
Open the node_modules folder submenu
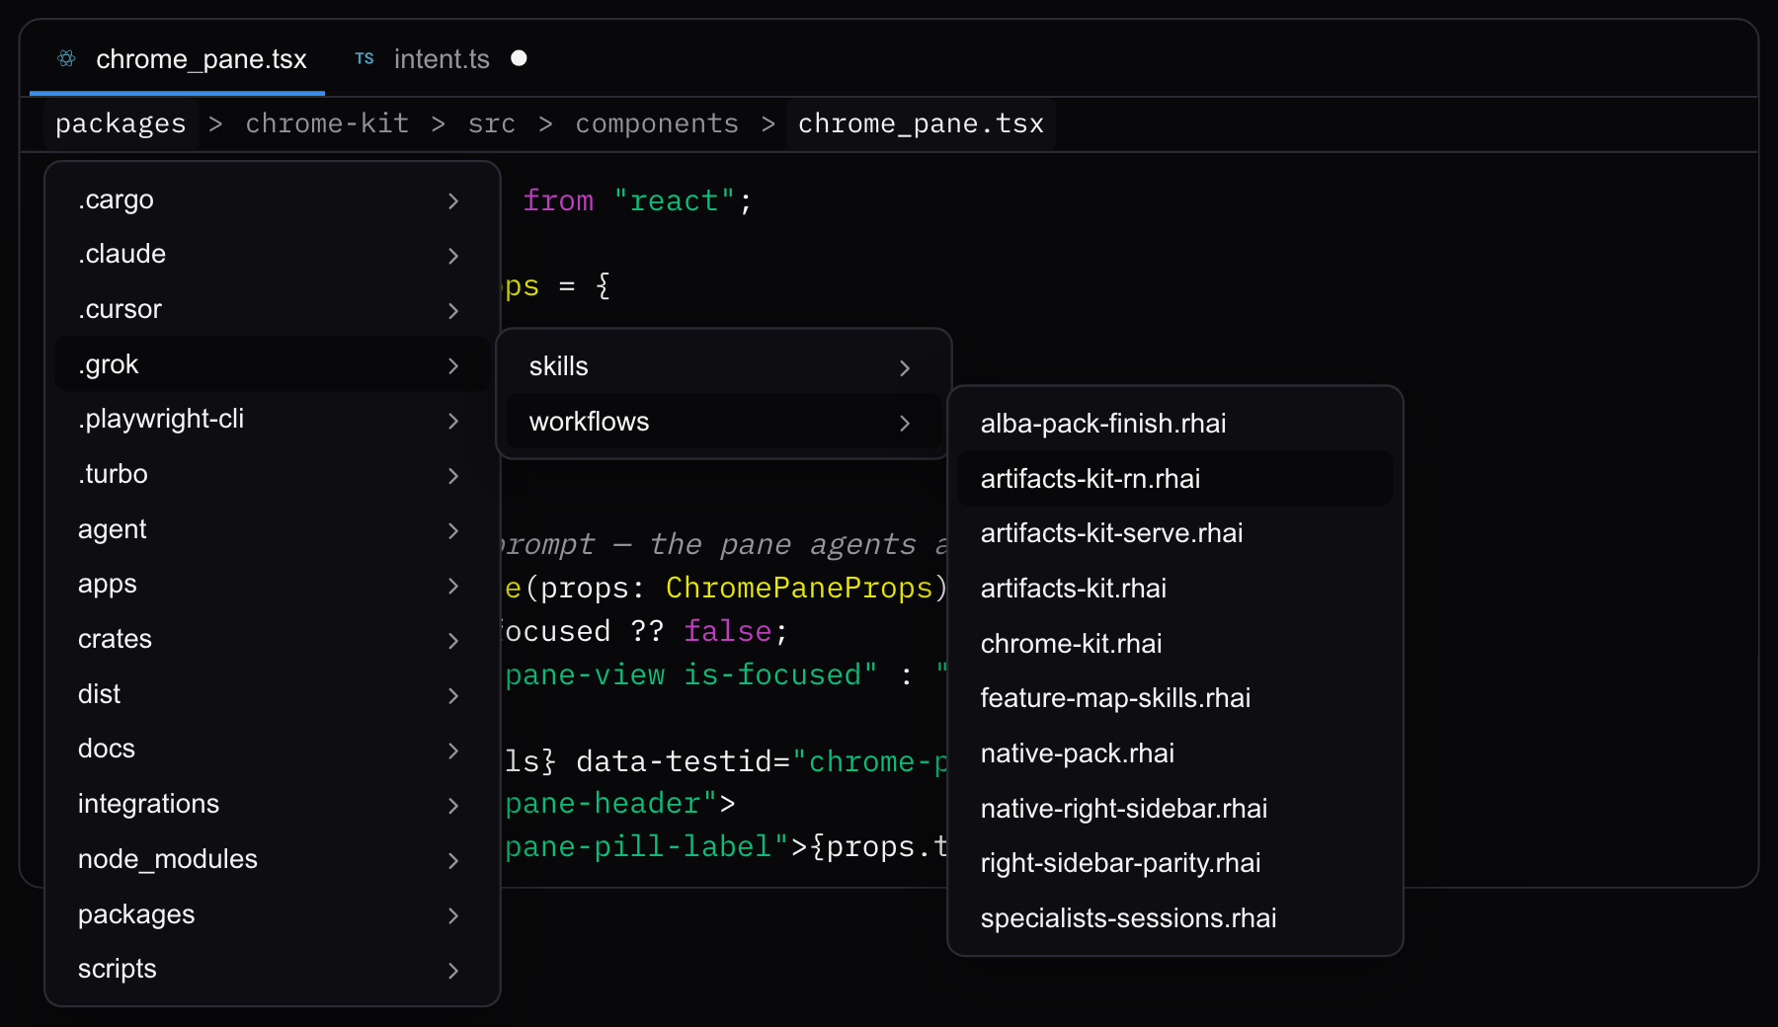(273, 859)
